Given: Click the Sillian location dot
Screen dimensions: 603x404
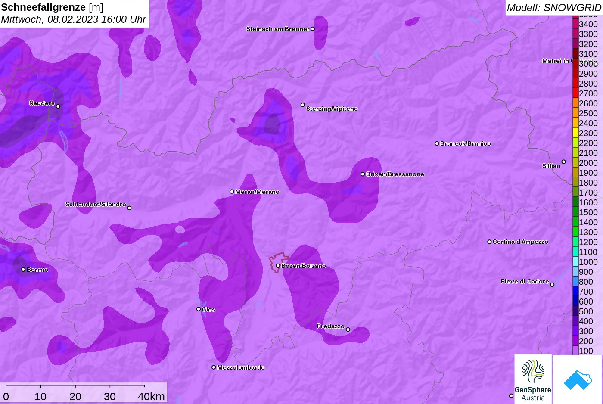Looking at the screenshot, I should (563, 162).
